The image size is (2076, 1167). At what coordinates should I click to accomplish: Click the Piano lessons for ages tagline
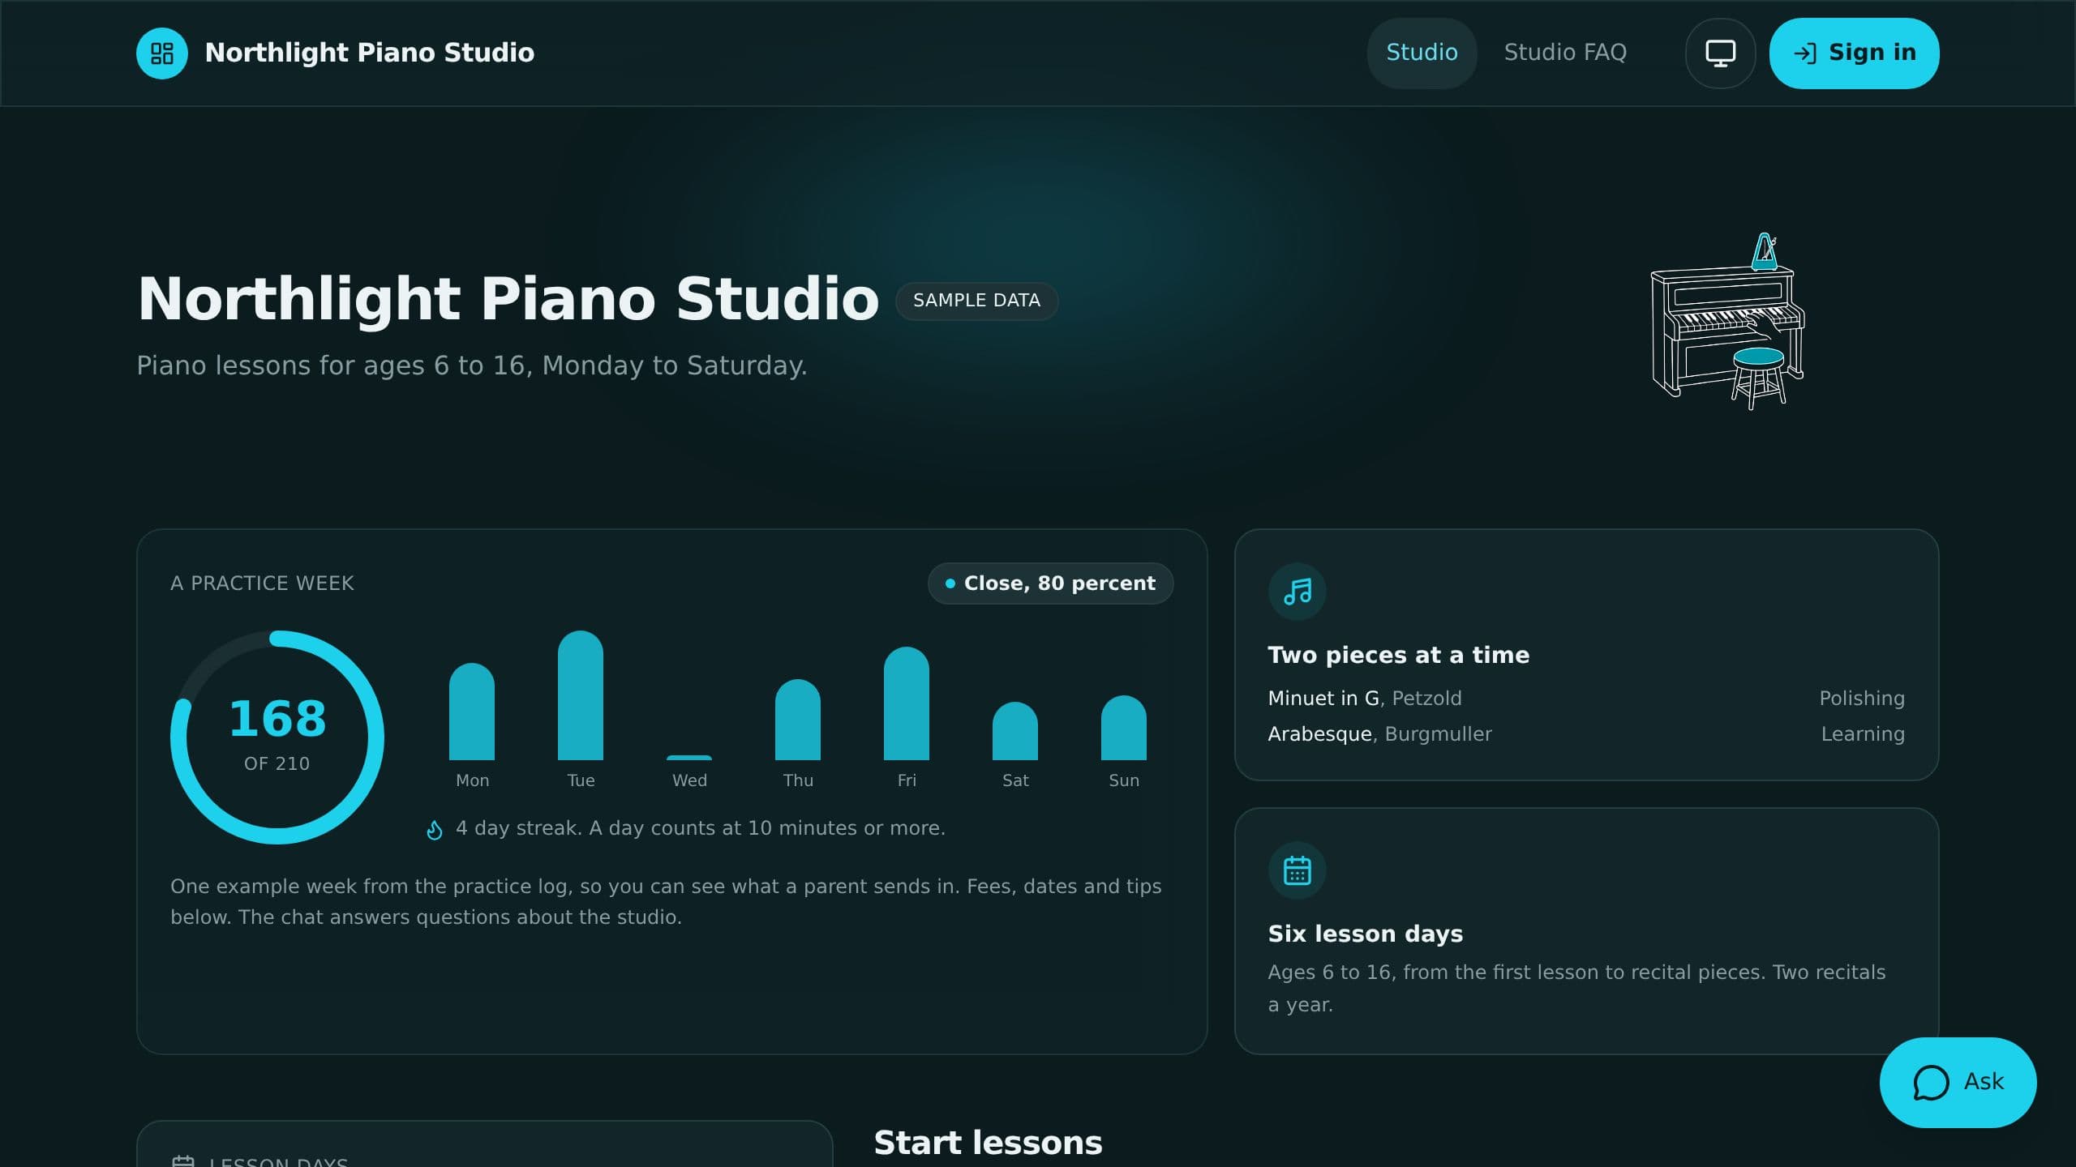click(472, 365)
